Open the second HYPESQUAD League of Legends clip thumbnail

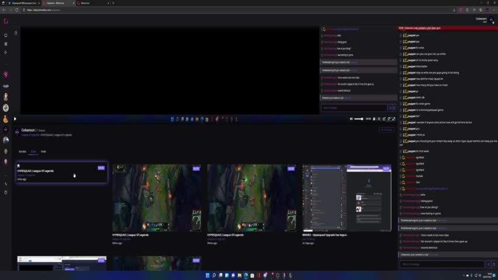[x=157, y=198]
